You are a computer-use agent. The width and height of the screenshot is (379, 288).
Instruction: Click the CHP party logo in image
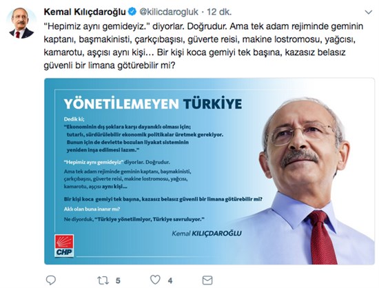point(64,246)
